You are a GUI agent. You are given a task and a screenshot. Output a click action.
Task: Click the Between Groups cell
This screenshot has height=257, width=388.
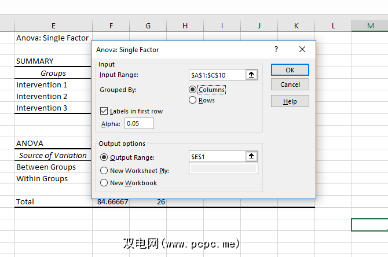[46, 167]
